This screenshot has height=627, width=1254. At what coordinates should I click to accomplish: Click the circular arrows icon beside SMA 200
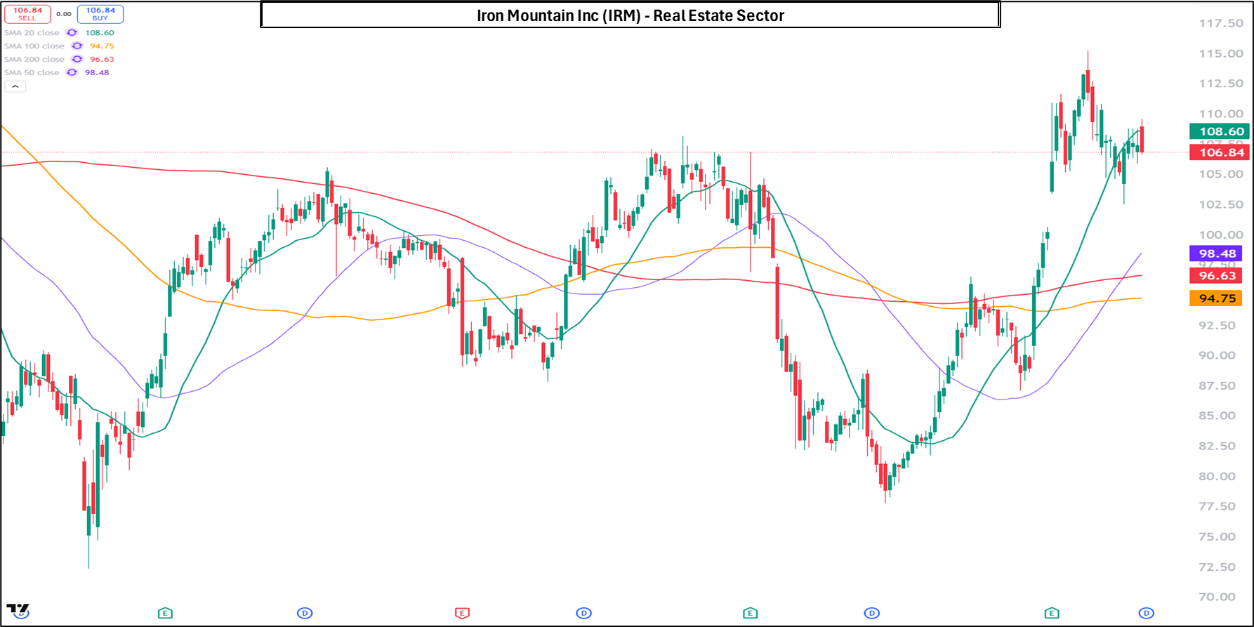pyautogui.click(x=77, y=60)
